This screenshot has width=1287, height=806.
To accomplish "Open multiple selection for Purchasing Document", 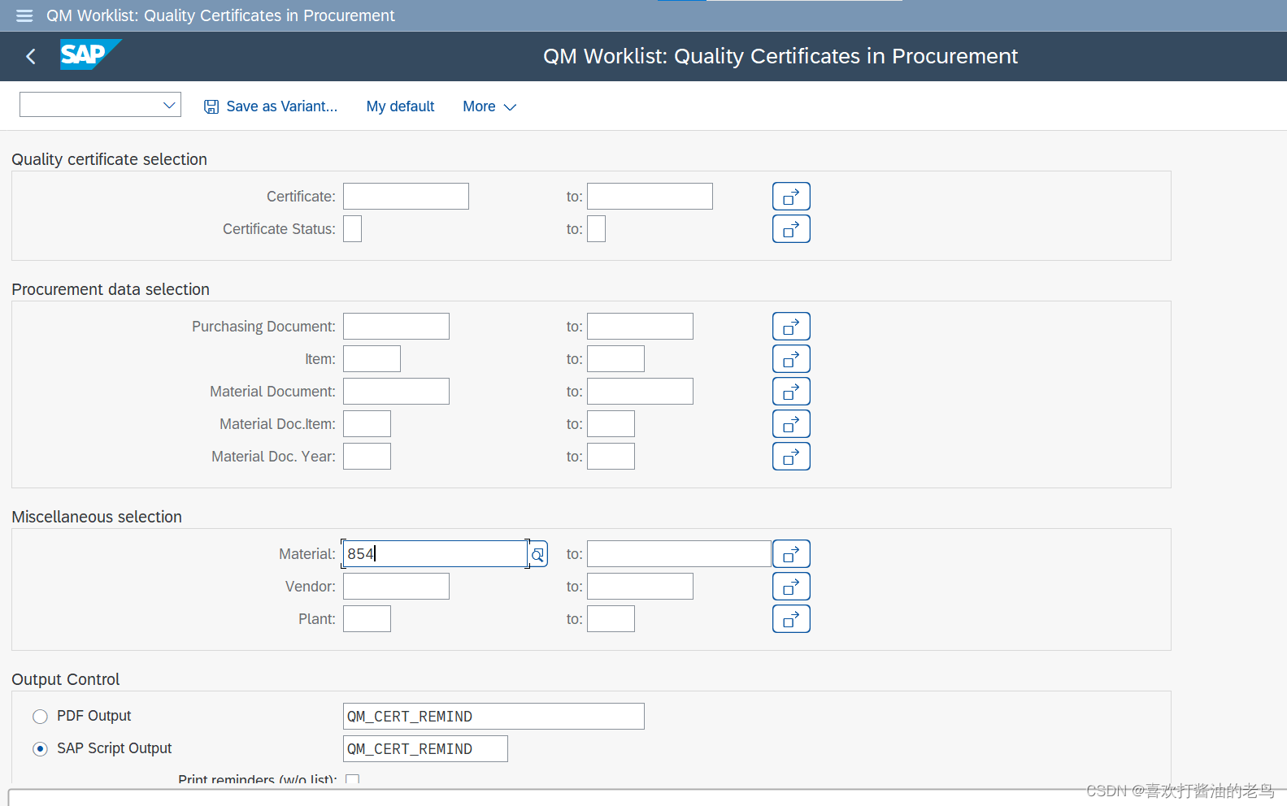I will pos(791,327).
